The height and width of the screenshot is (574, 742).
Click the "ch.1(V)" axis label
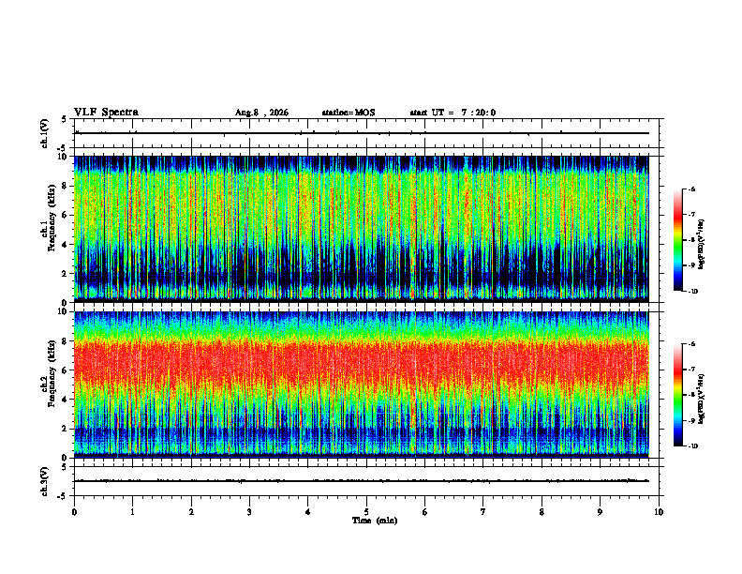[45, 133]
